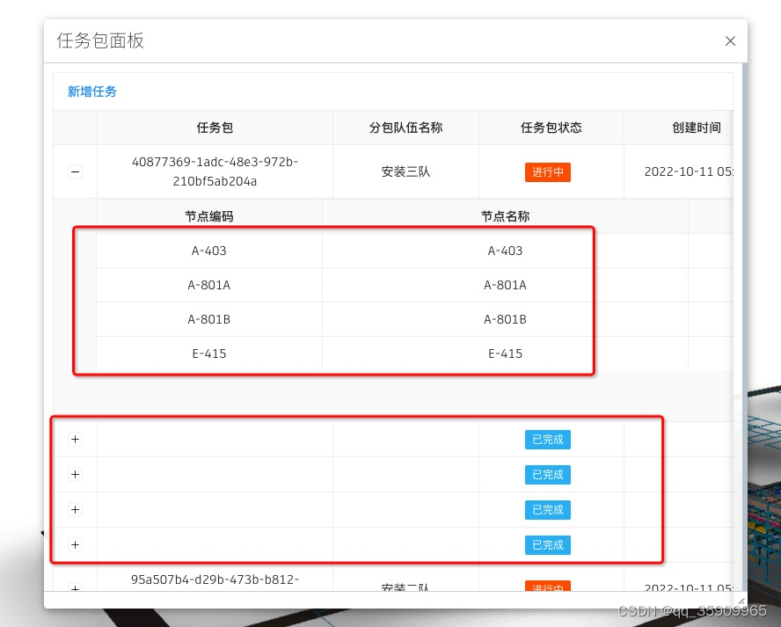The width and height of the screenshot is (781, 627).
Task: Click the third 已完成 status tag
Action: [x=547, y=510]
